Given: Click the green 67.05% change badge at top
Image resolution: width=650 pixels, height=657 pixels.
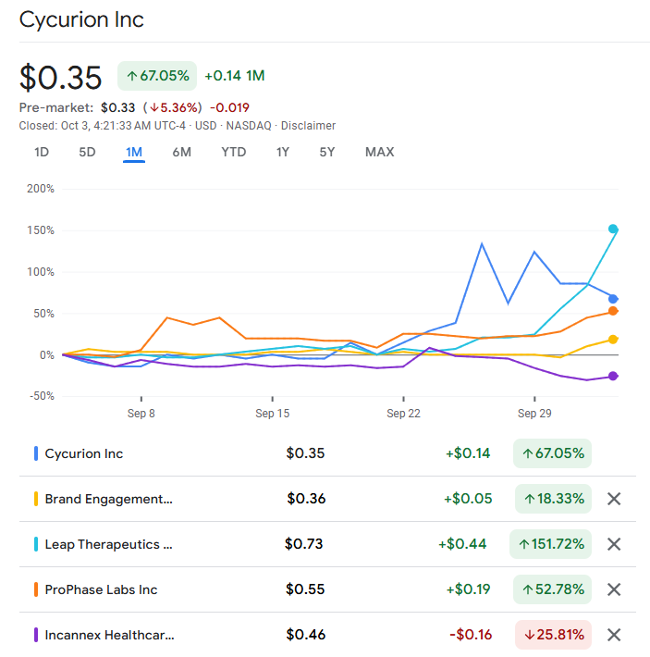Looking at the screenshot, I should tap(157, 76).
